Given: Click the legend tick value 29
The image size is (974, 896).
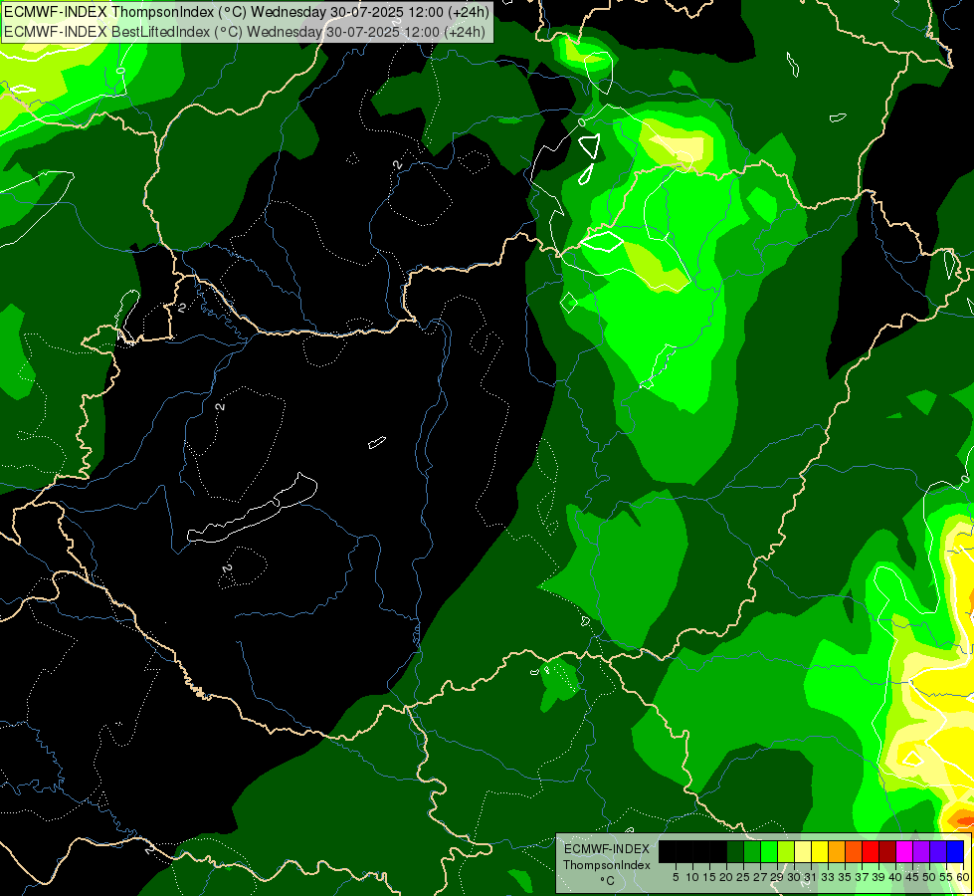Looking at the screenshot, I should tap(777, 877).
